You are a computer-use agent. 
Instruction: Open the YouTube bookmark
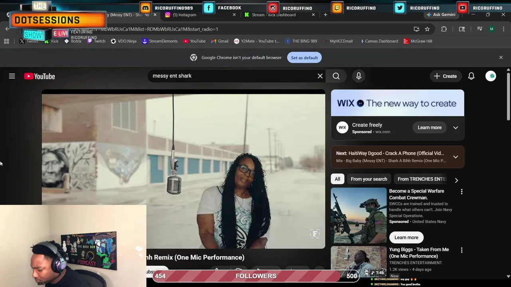(194, 41)
